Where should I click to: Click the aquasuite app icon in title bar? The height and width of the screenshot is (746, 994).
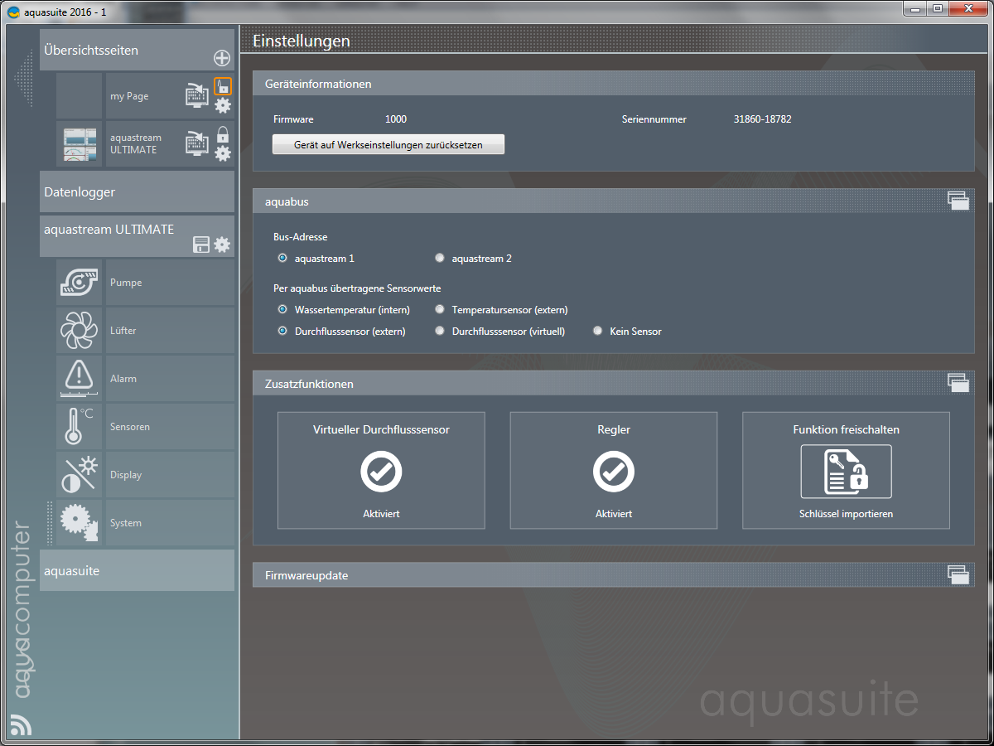13,12
